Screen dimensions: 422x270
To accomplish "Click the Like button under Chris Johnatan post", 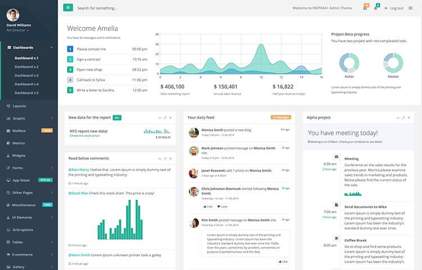I will point(208,206).
